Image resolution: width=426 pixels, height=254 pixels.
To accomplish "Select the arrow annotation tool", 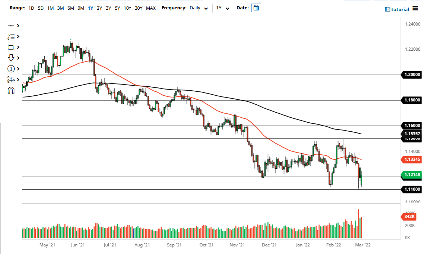I will click(x=11, y=58).
